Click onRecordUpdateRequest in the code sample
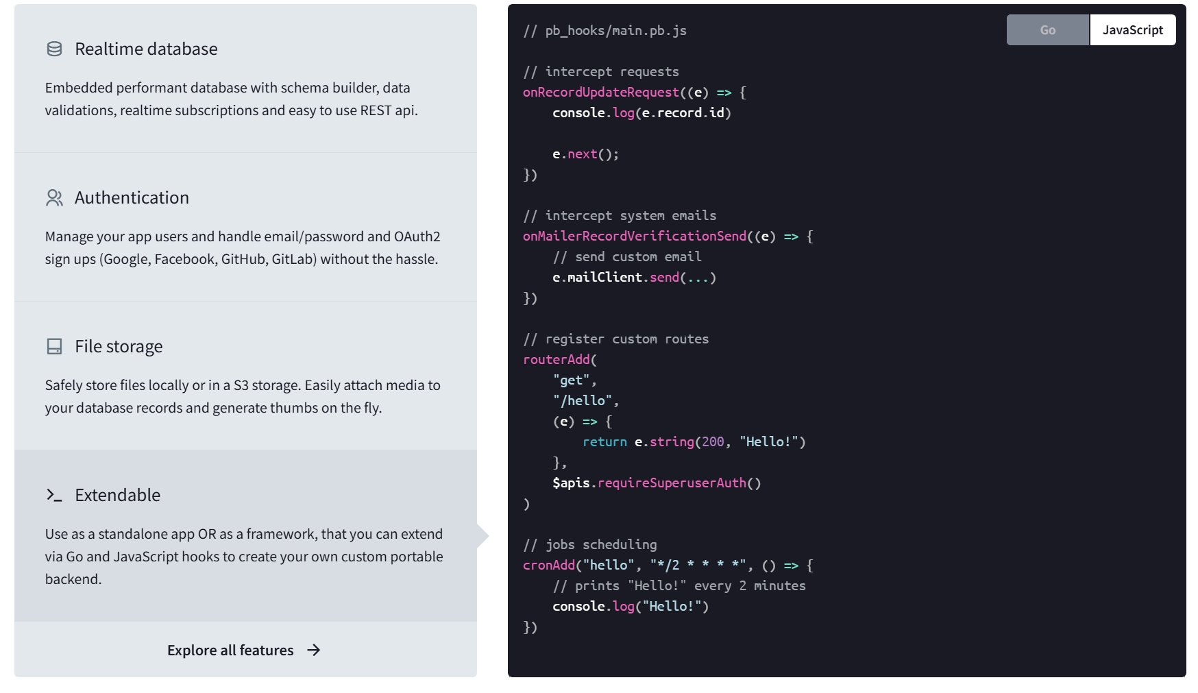This screenshot has width=1198, height=693. coord(600,93)
